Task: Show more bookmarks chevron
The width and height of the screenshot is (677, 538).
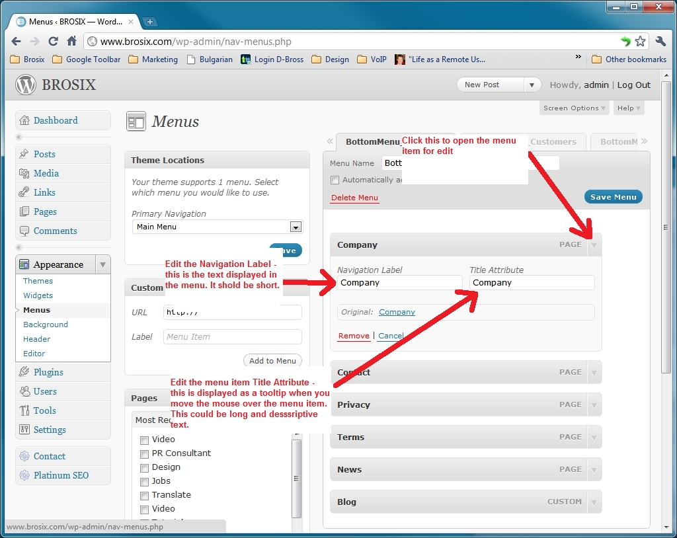Action: click(578, 57)
